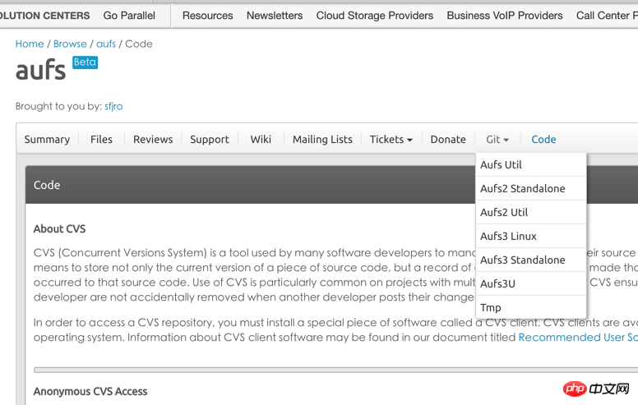638x405 pixels.
Task: Click the Anonymous CVS Access heading
Action: (x=90, y=392)
